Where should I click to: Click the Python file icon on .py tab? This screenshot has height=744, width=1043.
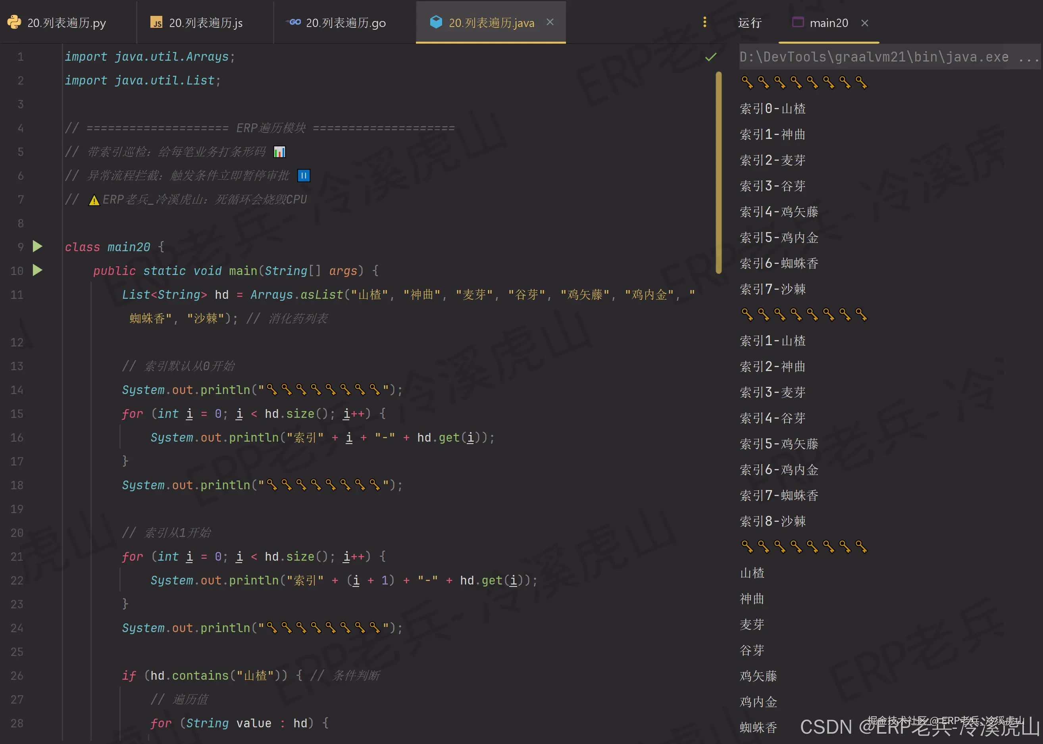[x=14, y=23]
